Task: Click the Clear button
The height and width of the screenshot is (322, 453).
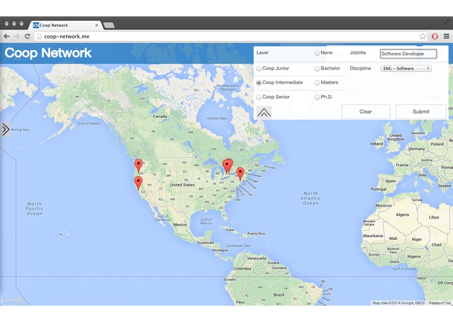Action: tap(366, 111)
